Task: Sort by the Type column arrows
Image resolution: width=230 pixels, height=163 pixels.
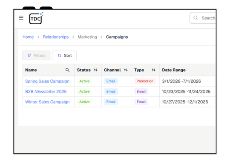Action: [x=153, y=70]
